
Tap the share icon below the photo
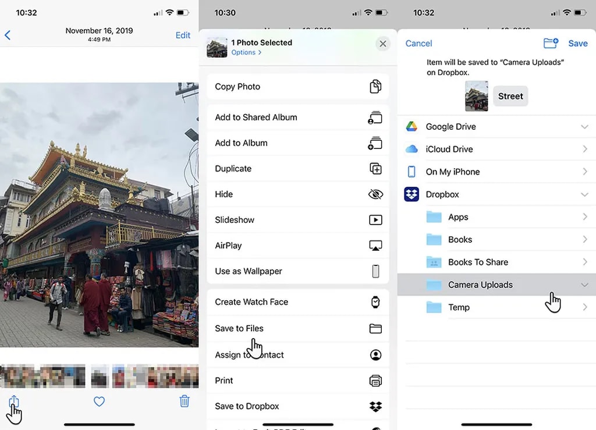pyautogui.click(x=14, y=401)
